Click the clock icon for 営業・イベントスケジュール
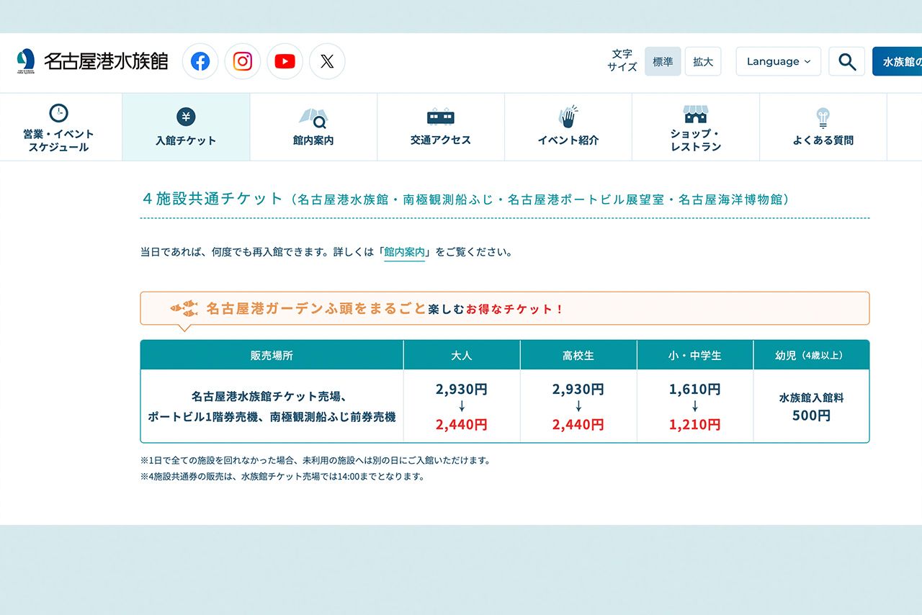Screen dimensions: 922x615 [x=58, y=113]
